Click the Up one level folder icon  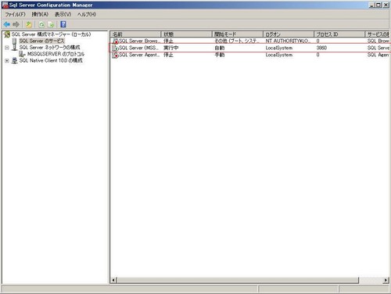[x=29, y=24]
